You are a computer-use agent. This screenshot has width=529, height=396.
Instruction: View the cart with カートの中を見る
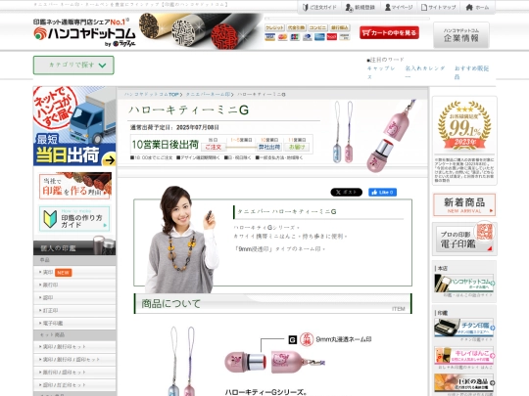point(389,32)
